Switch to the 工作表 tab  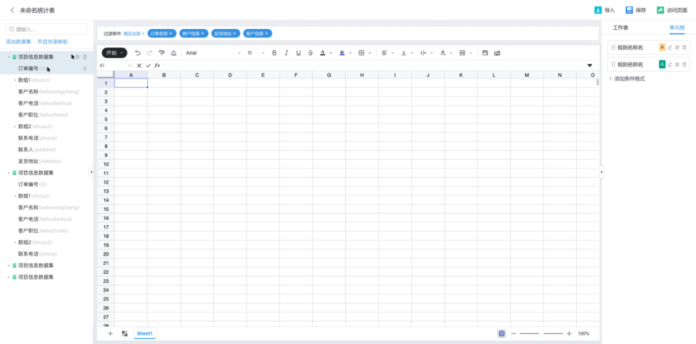tap(620, 28)
